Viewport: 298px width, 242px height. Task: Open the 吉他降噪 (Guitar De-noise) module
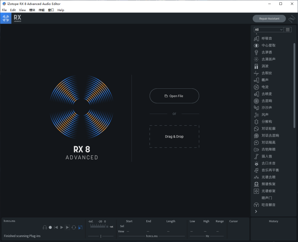click(x=265, y=150)
